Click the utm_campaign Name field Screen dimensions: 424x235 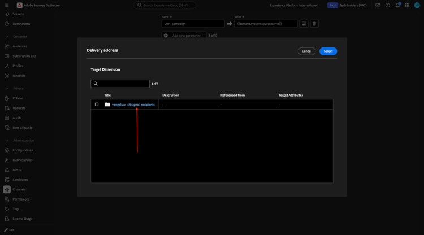point(193,24)
